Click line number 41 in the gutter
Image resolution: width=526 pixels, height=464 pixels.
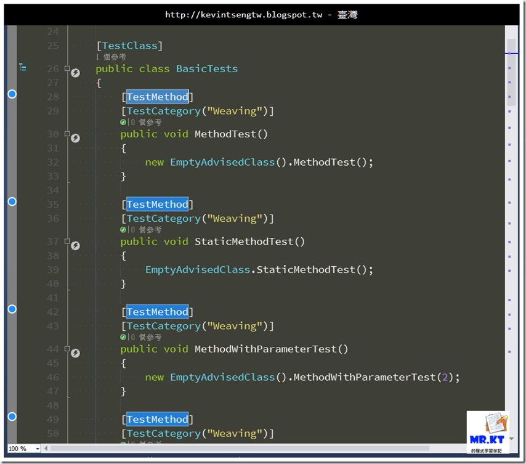point(53,298)
